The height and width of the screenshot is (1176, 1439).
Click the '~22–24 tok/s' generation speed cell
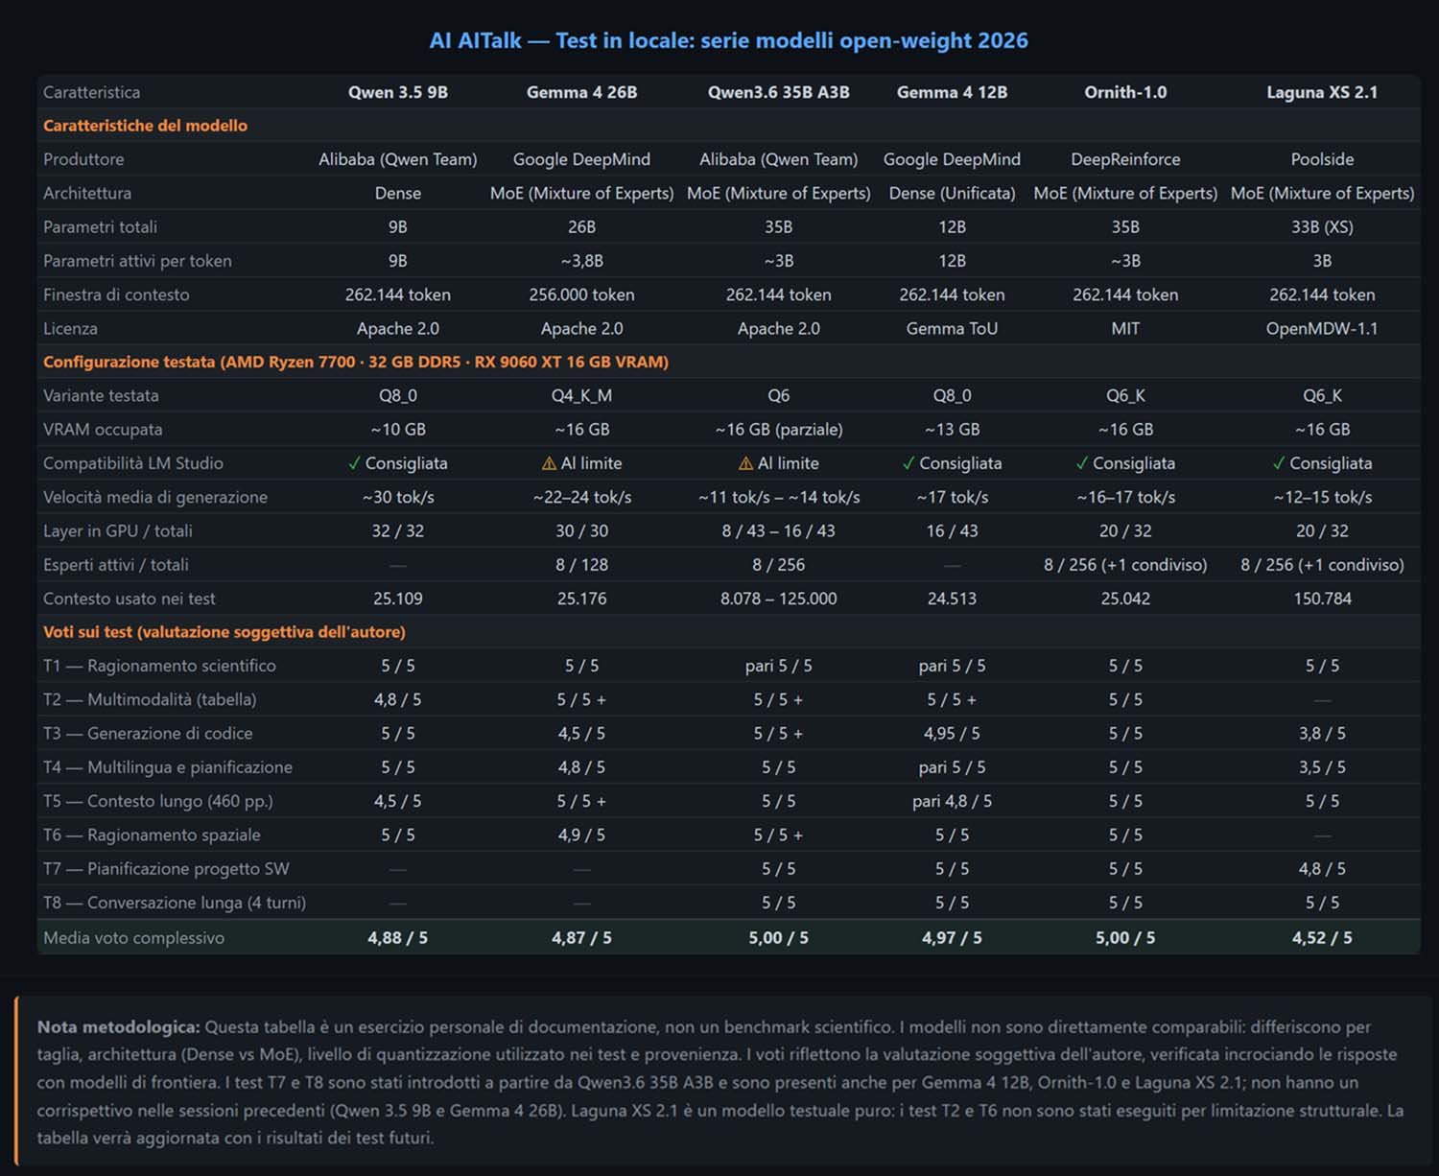[582, 497]
